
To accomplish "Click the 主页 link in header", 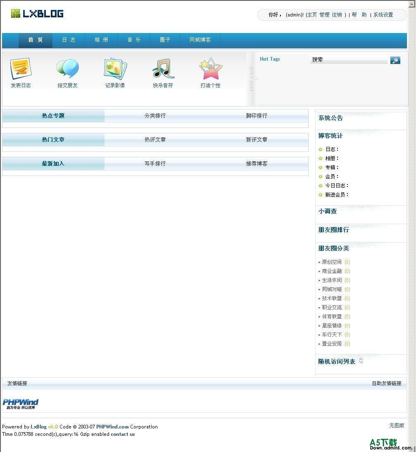I will (312, 15).
